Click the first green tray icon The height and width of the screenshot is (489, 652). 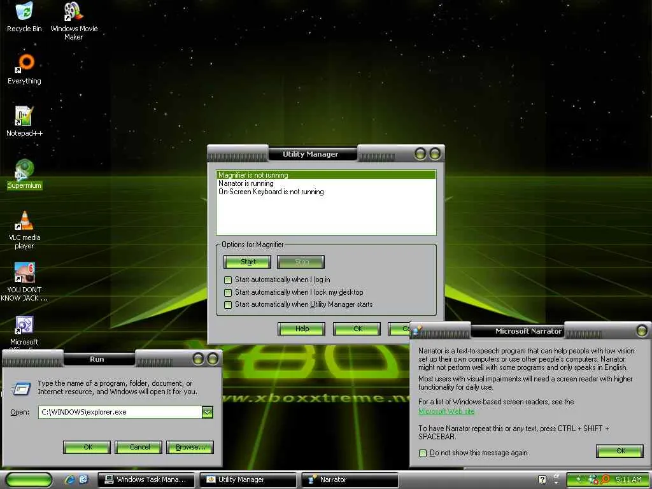(578, 479)
